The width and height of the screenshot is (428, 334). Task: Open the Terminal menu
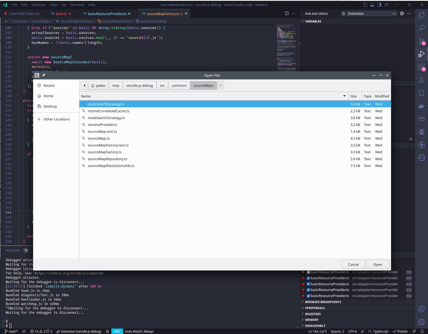pyautogui.click(x=77, y=5)
